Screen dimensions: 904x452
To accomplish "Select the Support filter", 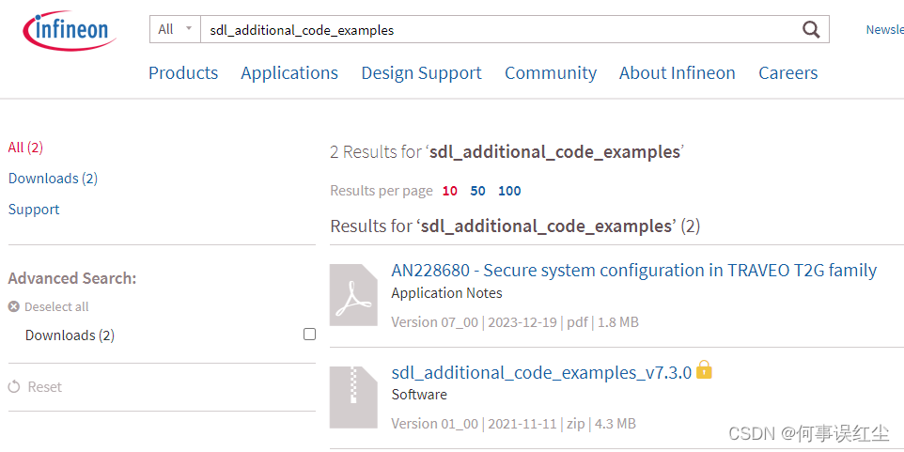I will (34, 210).
